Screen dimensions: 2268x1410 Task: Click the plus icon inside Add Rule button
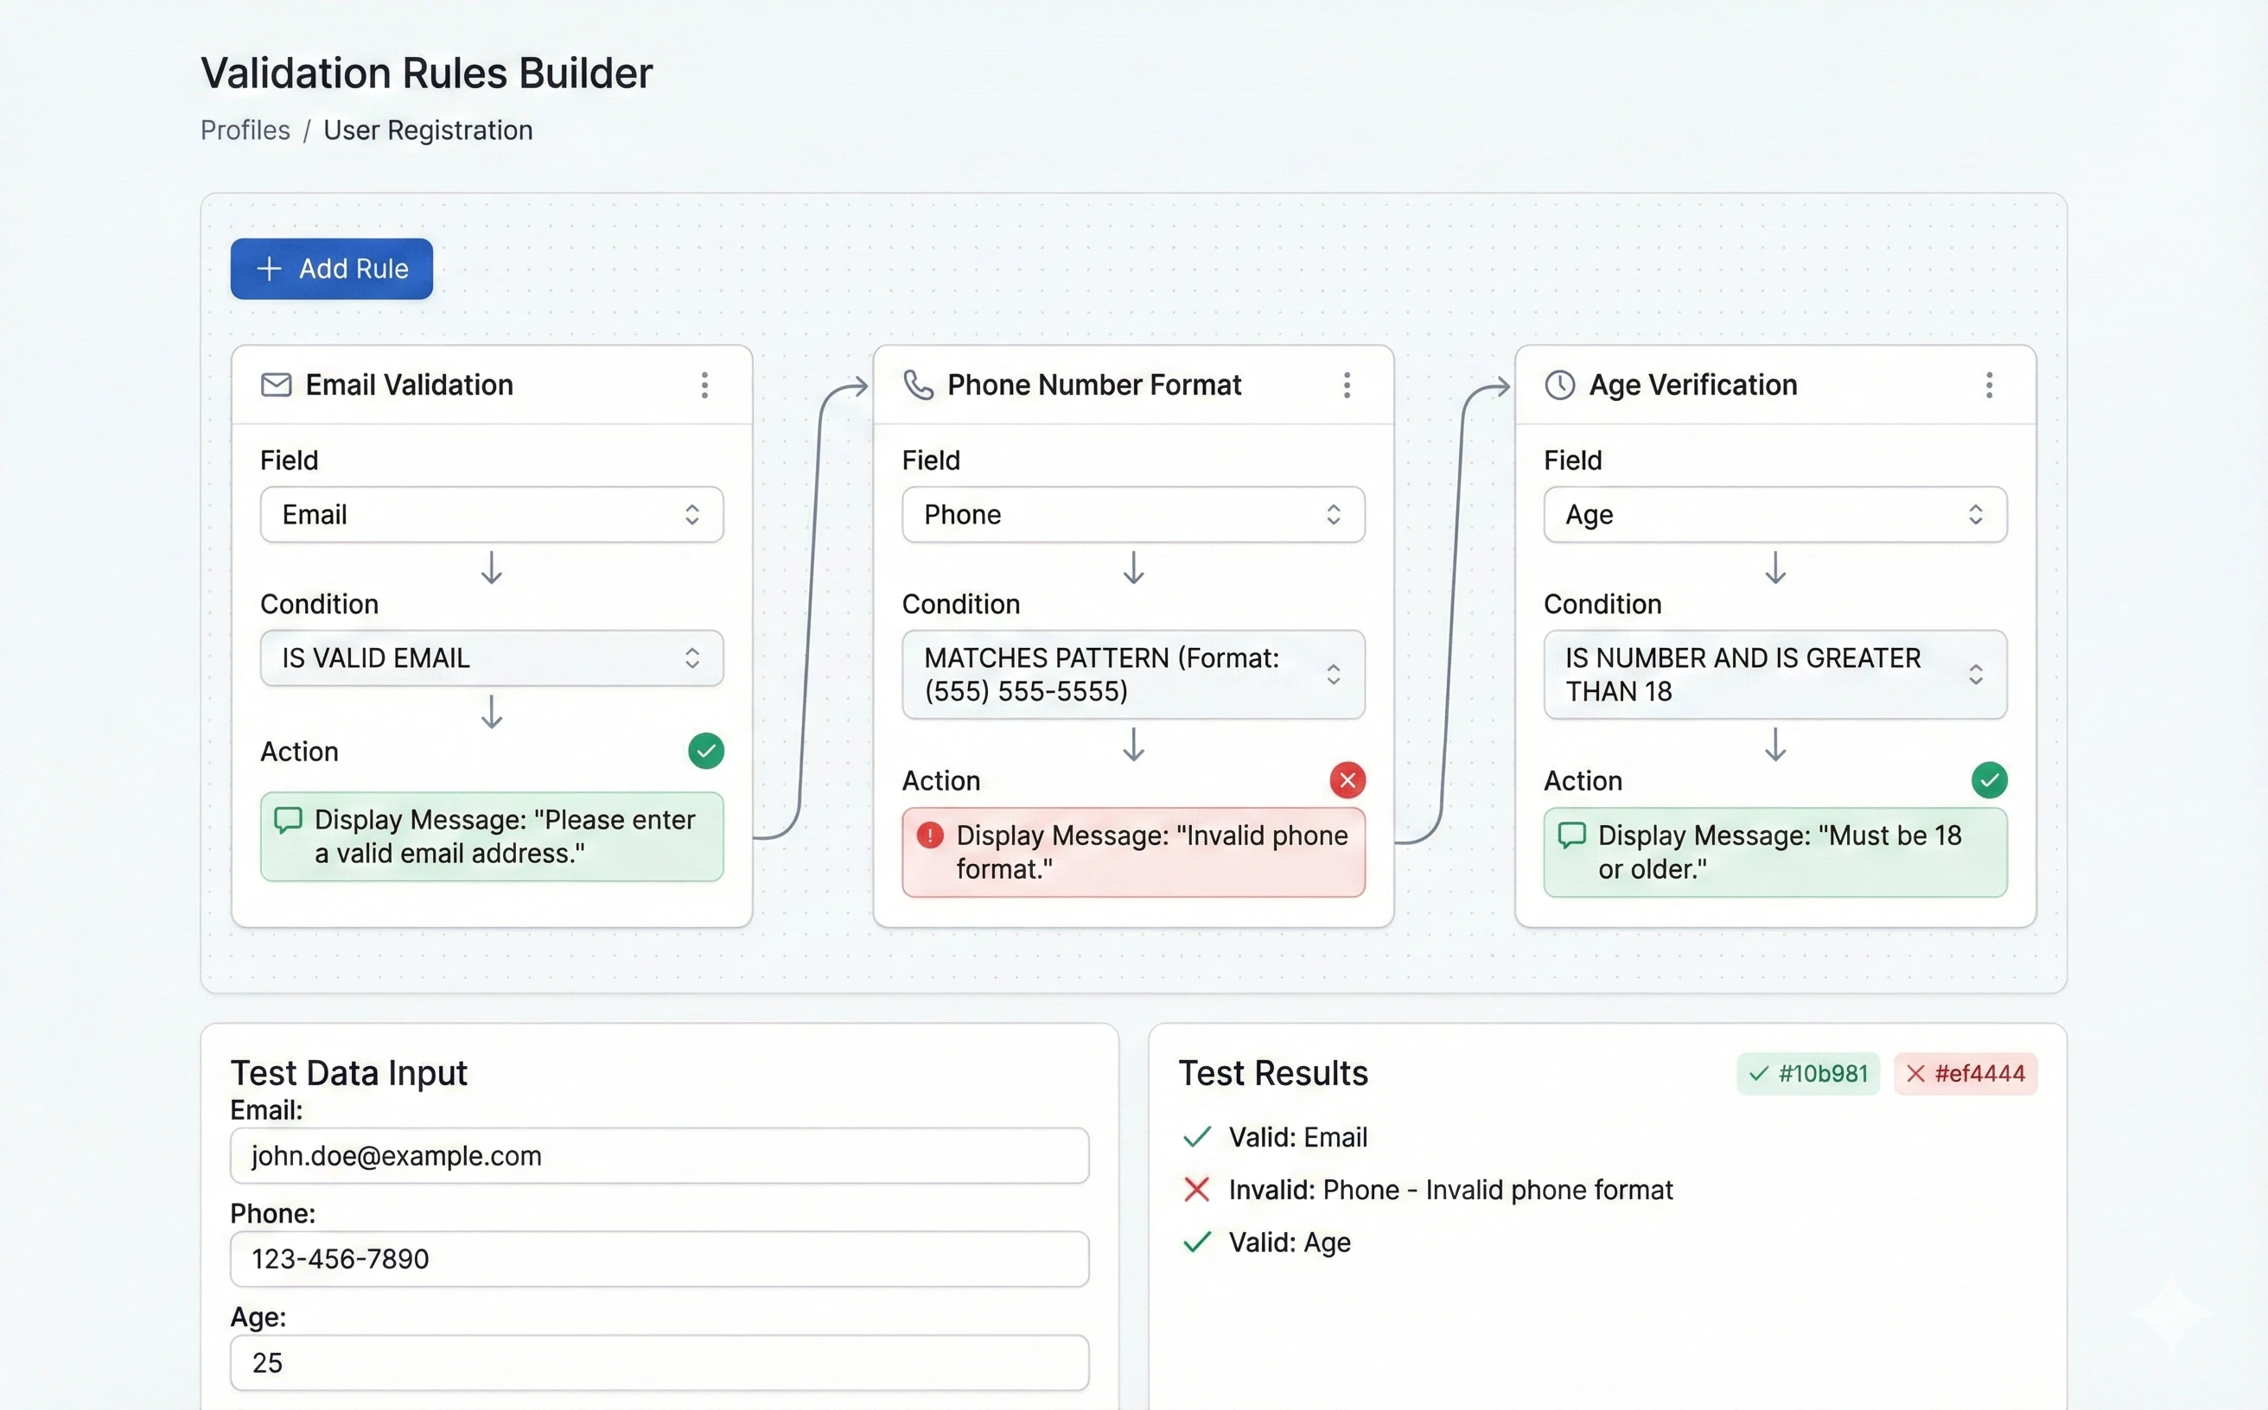(269, 269)
